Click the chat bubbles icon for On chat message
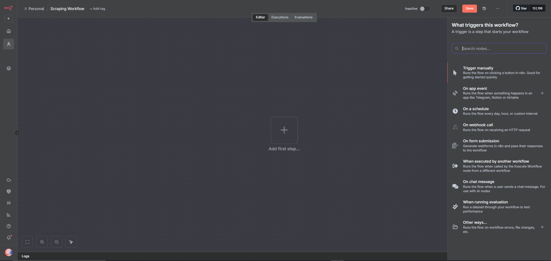The height and width of the screenshot is (261, 551). click(x=455, y=186)
